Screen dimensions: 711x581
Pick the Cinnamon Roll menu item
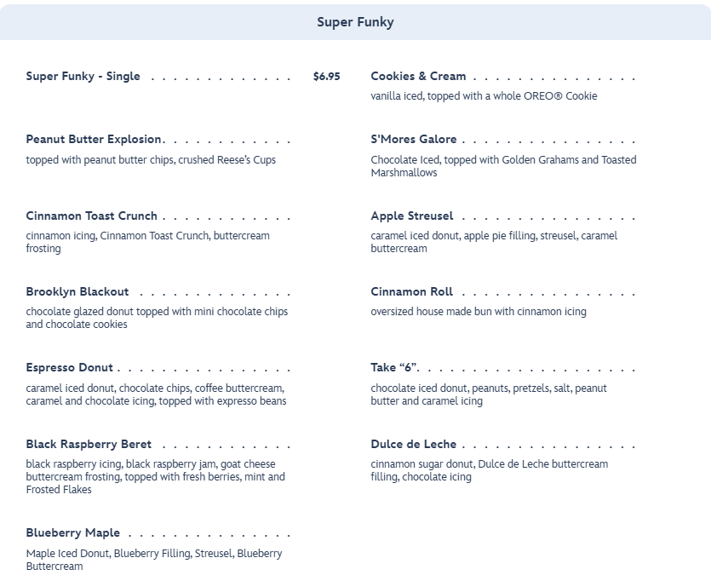click(412, 291)
